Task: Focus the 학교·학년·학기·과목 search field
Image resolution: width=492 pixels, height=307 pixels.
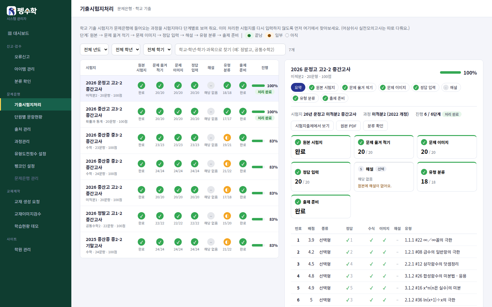Action: pyautogui.click(x=230, y=49)
